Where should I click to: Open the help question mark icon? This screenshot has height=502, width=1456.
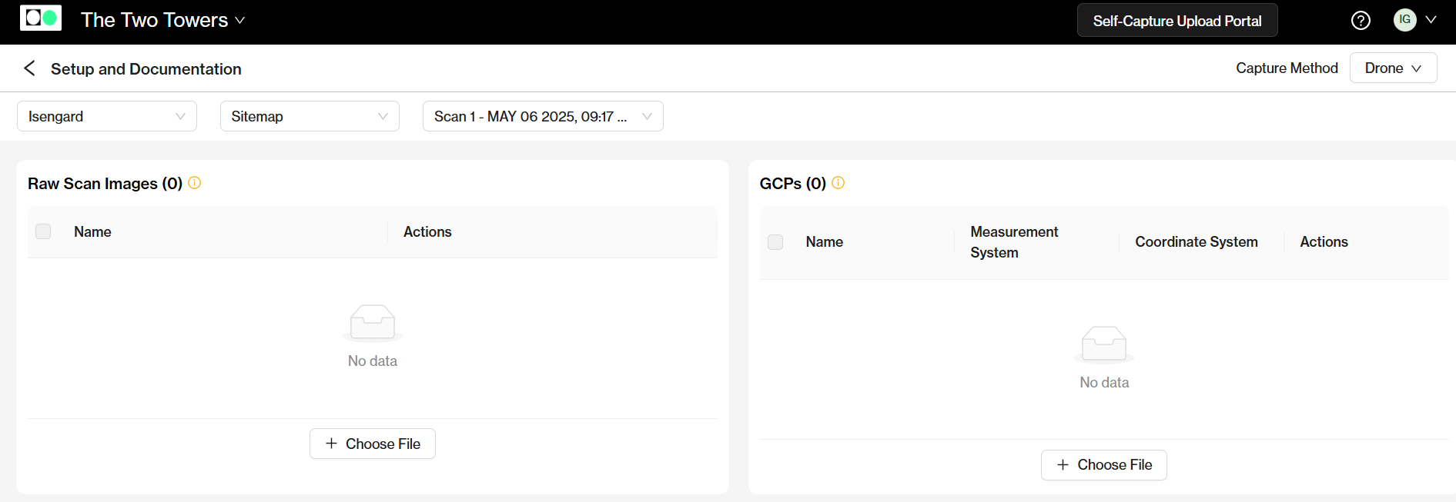pyautogui.click(x=1361, y=21)
